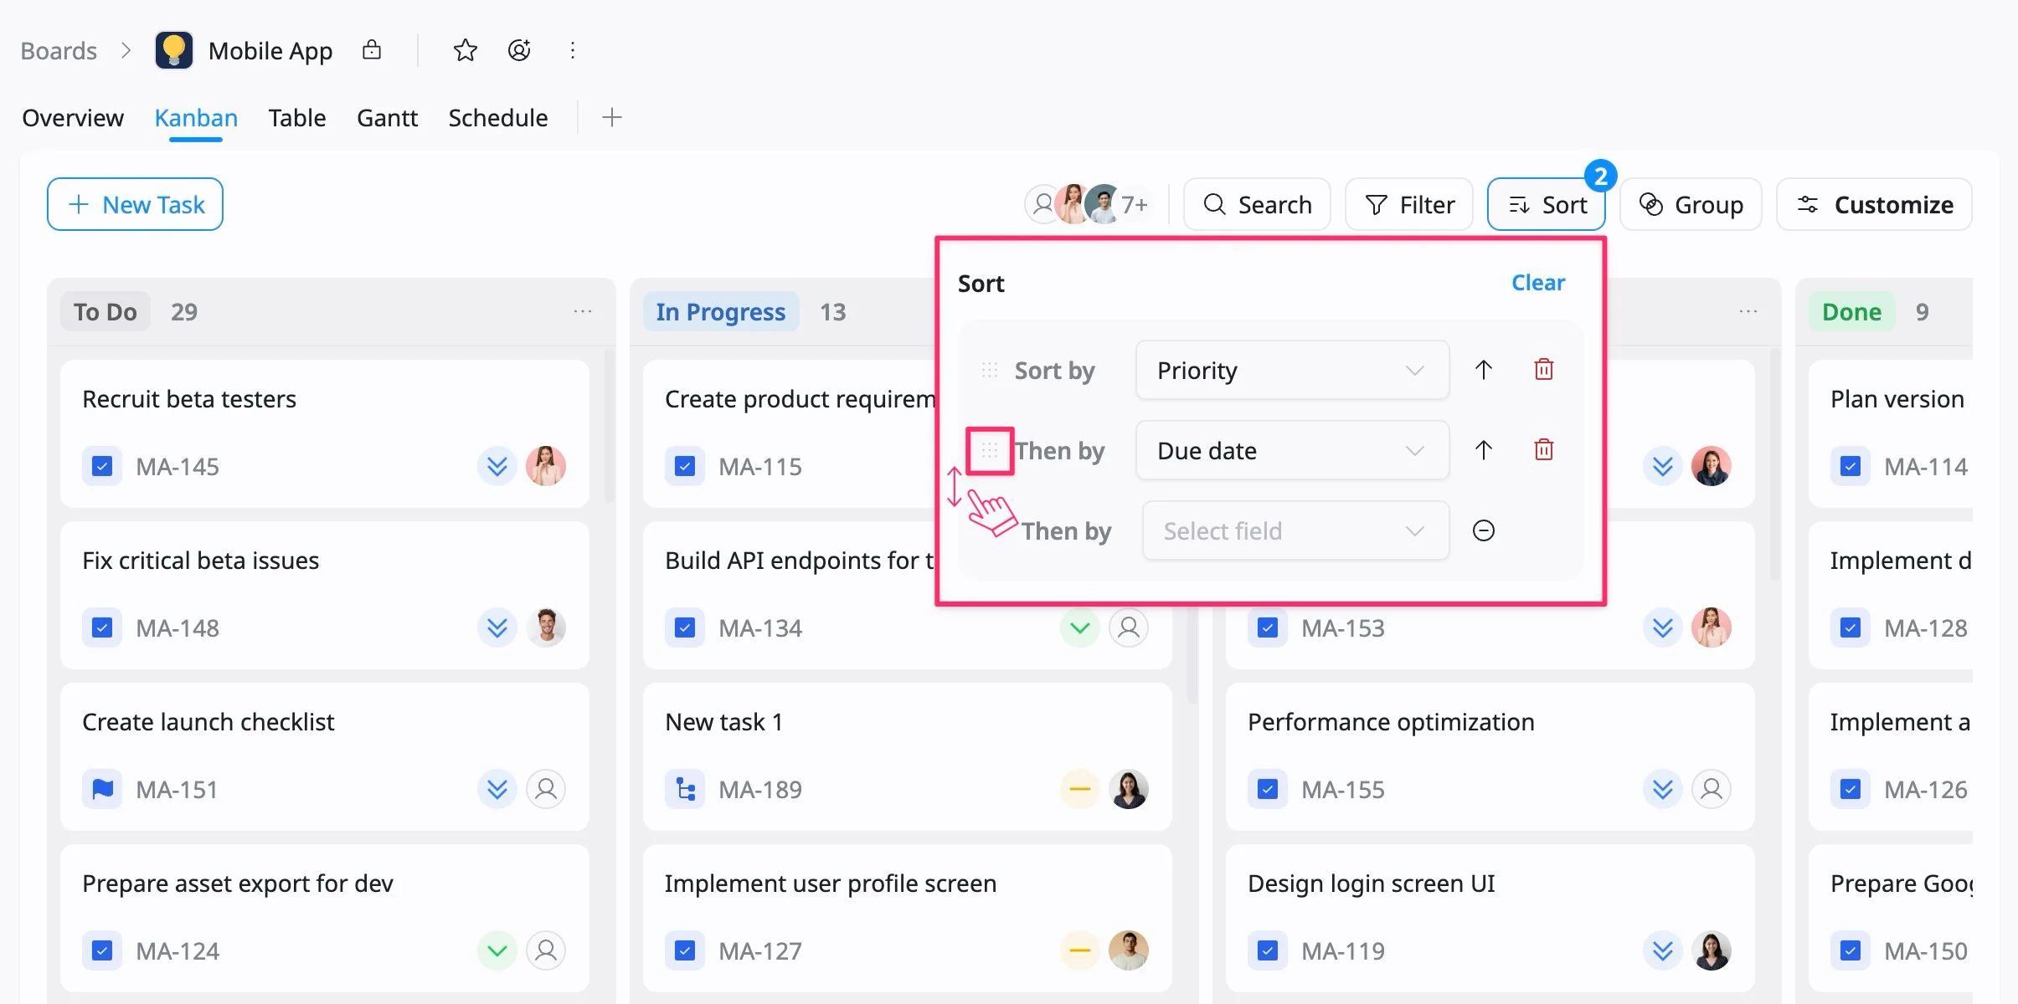Go back to Boards breadcrumb
Screen dimensions: 2018x1004
[59, 50]
